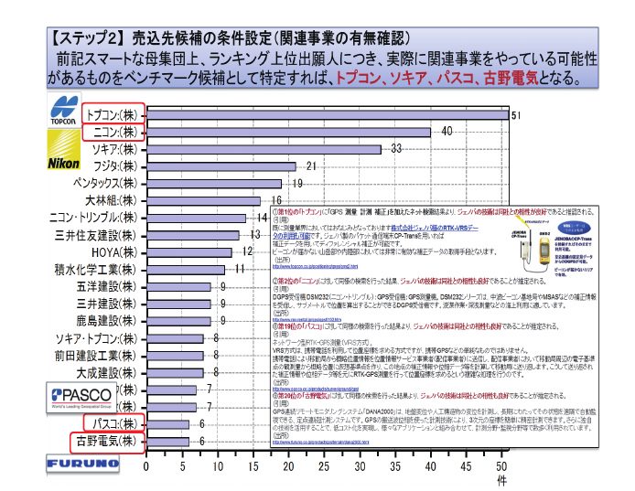The image size is (635, 491).
Task: Select the 三井建設(株) chart label
Action: [x=107, y=304]
